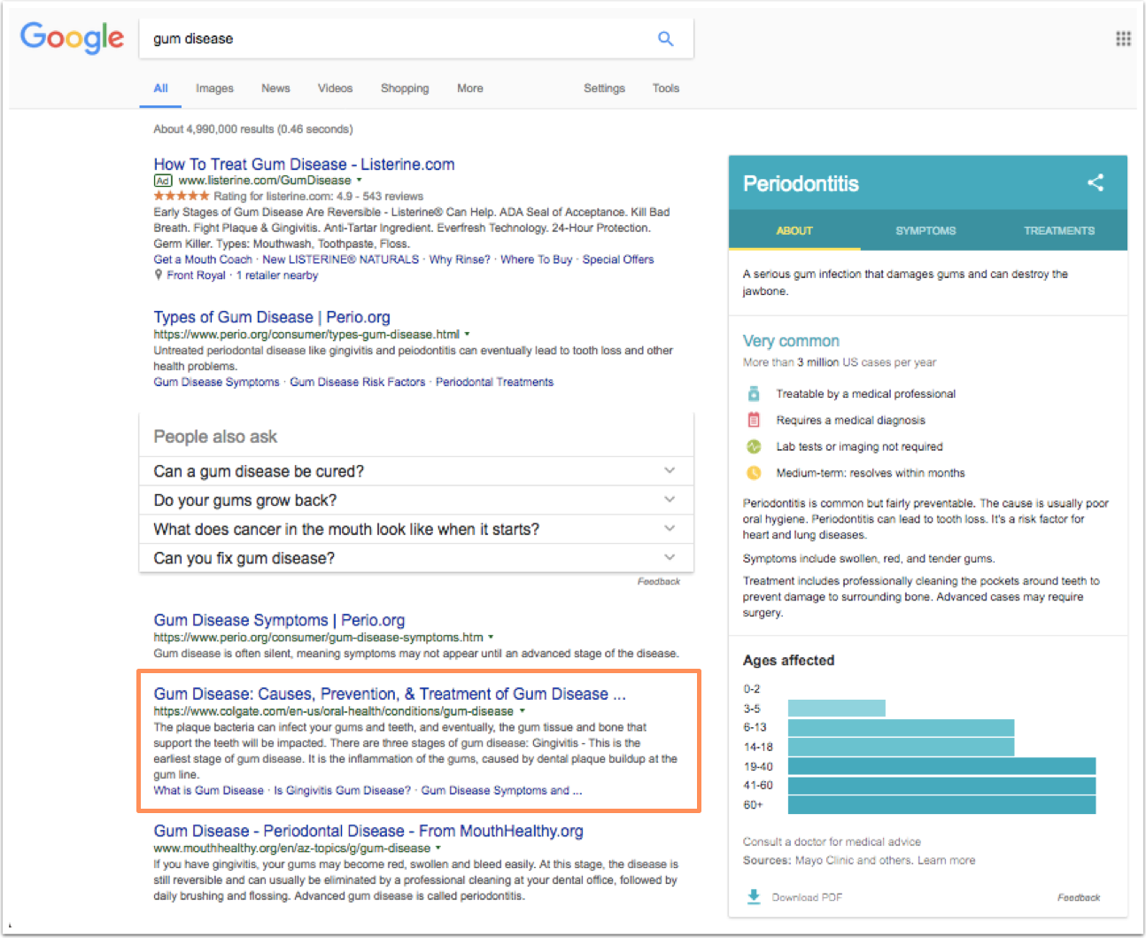
Task: Open the dropdown arrow beside the Colgate URL
Action: [523, 710]
